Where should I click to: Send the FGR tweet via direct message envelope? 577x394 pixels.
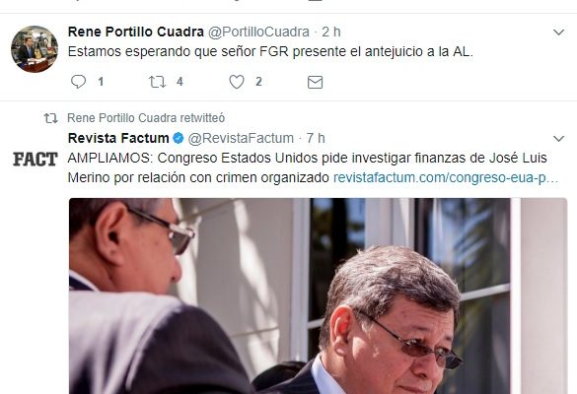(x=315, y=82)
